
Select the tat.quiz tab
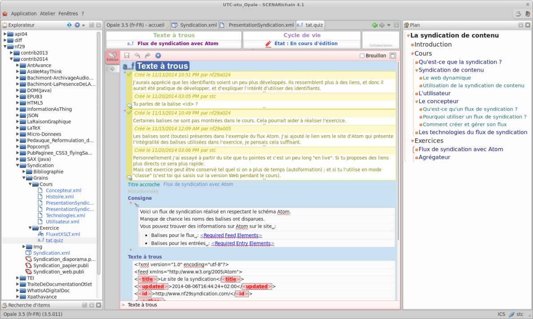tap(310, 25)
